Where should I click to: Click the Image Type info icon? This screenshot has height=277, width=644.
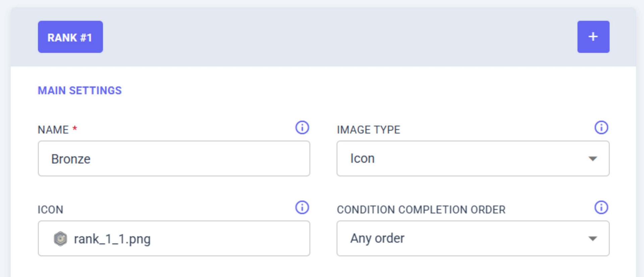click(x=601, y=128)
